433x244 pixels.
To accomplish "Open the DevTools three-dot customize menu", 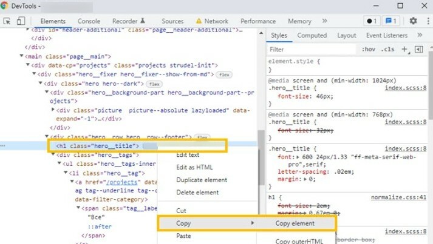I will (428, 21).
